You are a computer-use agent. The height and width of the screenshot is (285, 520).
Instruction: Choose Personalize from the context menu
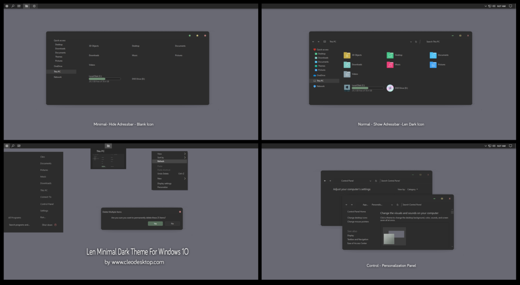(x=162, y=188)
